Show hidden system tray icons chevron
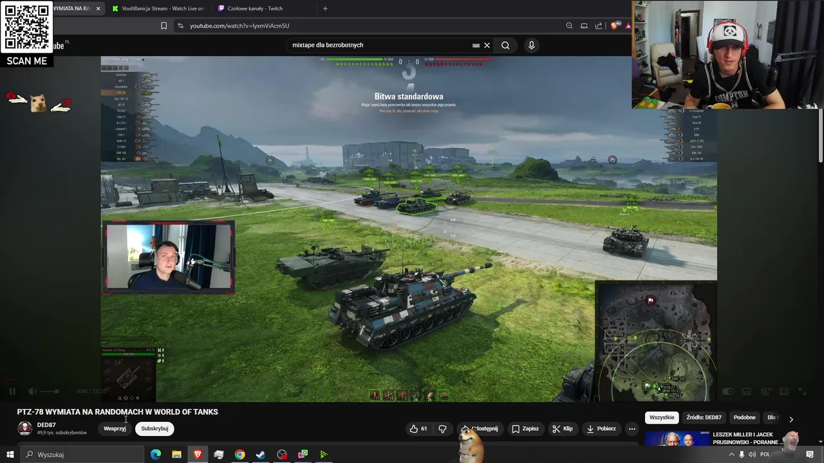This screenshot has width=824, height=463. [731, 455]
